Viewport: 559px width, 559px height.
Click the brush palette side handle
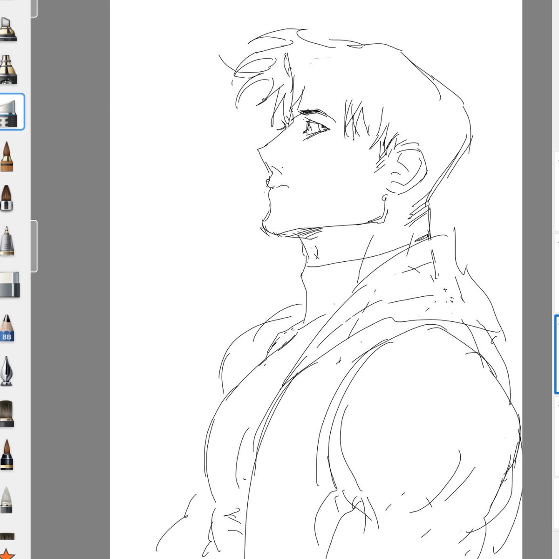34,246
